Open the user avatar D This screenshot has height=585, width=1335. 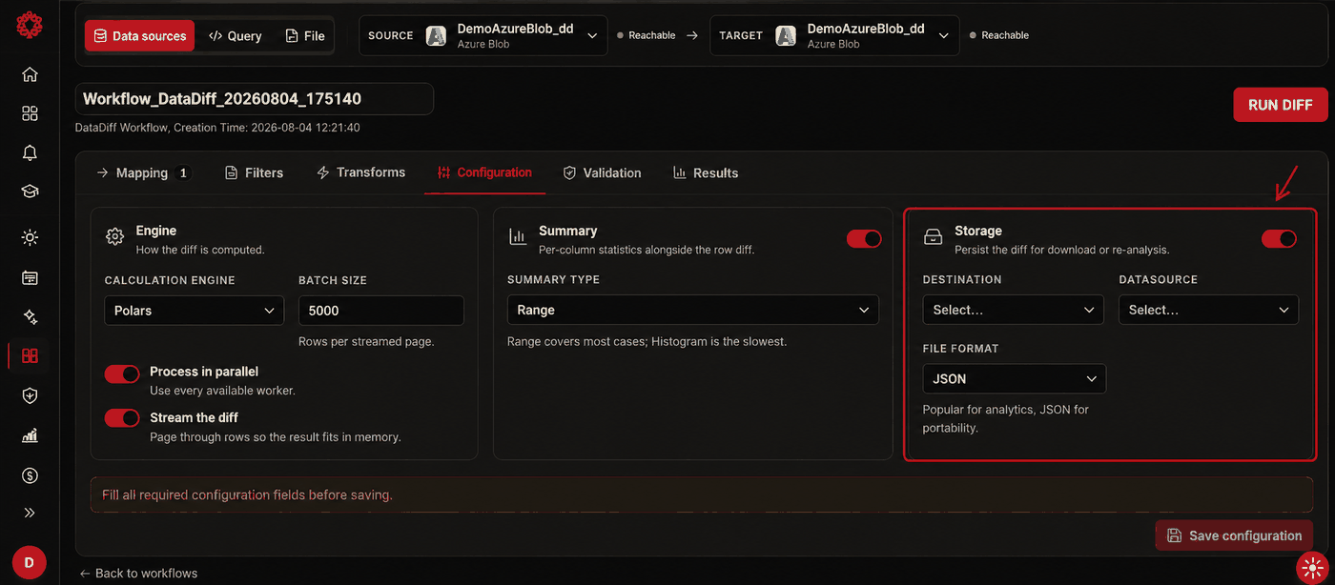click(29, 563)
